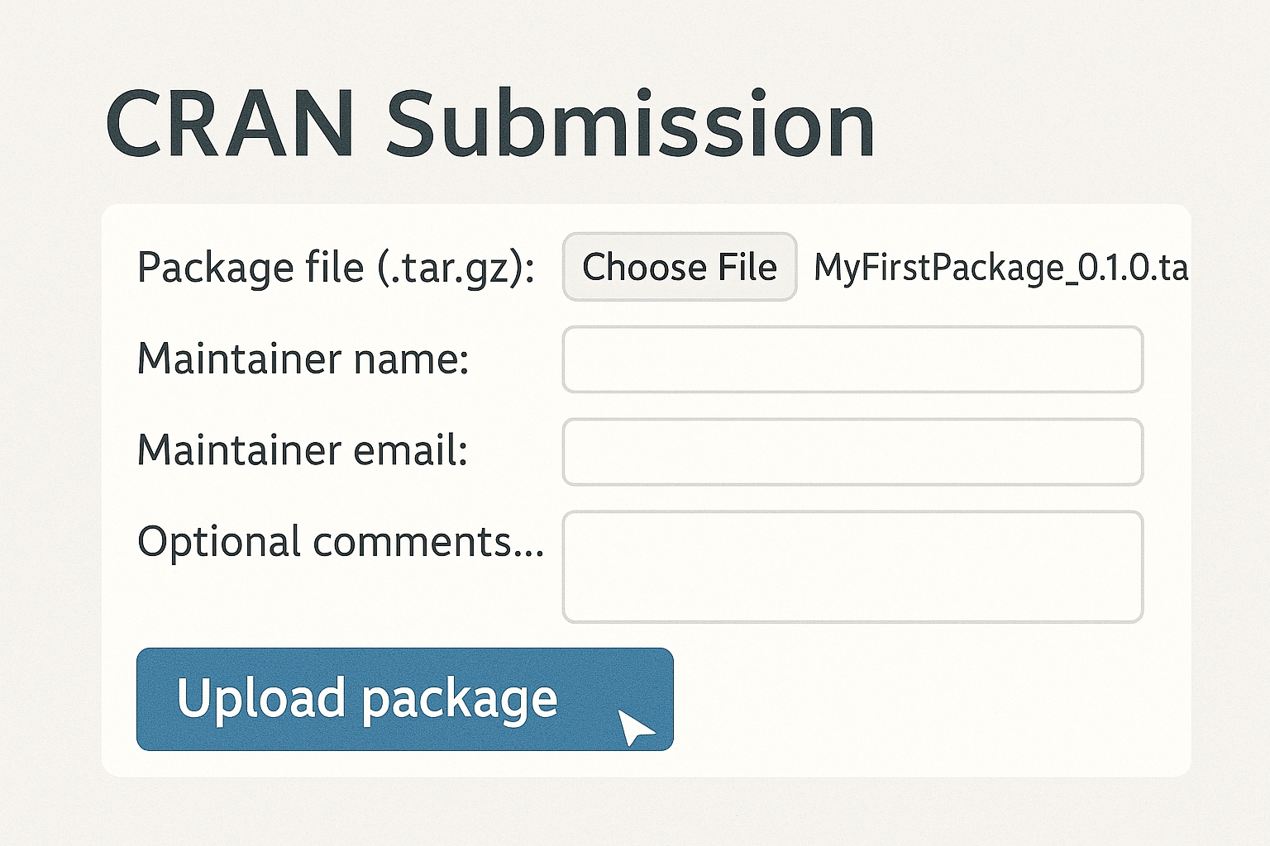Click the Package file (.tar.gz) label
Viewport: 1270px width, 846px height.
[x=336, y=269]
